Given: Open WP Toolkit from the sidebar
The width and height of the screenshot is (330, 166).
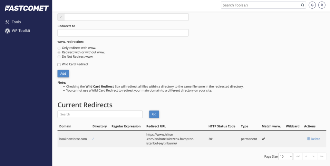Looking at the screenshot, I should (x=21, y=31).
